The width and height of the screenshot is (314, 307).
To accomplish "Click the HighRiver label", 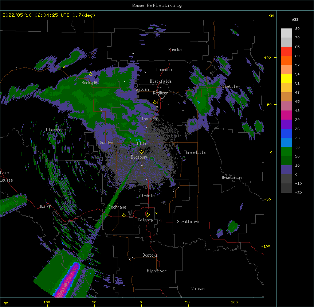I will click(x=157, y=271).
